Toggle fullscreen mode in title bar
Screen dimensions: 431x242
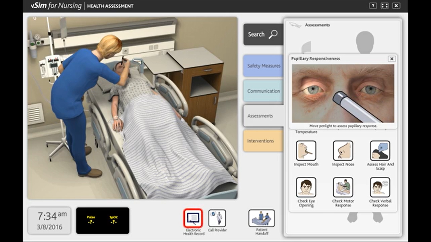click(x=384, y=6)
